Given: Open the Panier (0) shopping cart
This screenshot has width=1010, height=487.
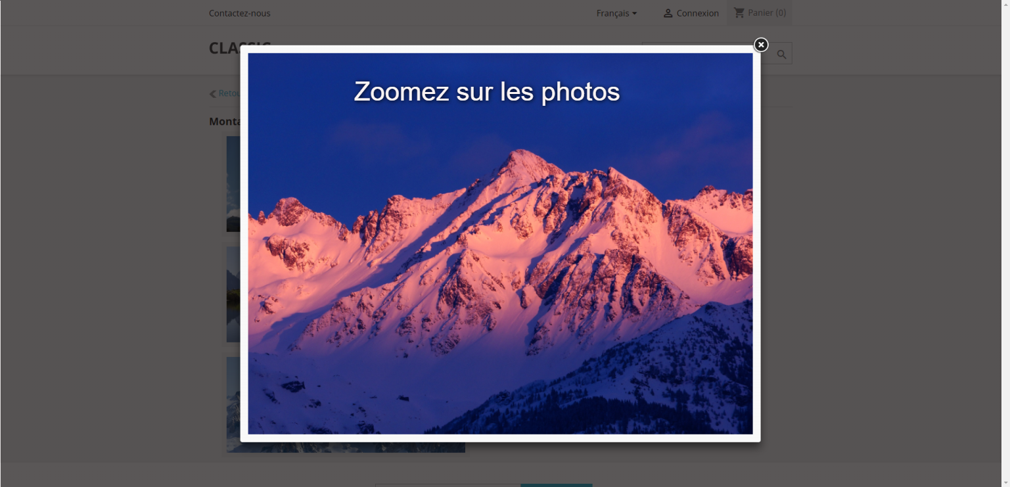Looking at the screenshot, I should (x=760, y=12).
